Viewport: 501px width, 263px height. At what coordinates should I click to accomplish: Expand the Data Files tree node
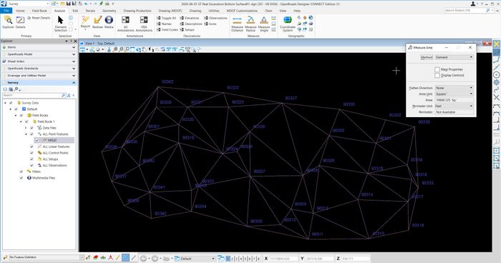click(26, 128)
